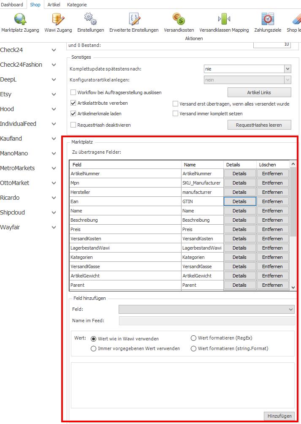
Task: Open the Wawi Zugang icon
Action: (x=58, y=19)
